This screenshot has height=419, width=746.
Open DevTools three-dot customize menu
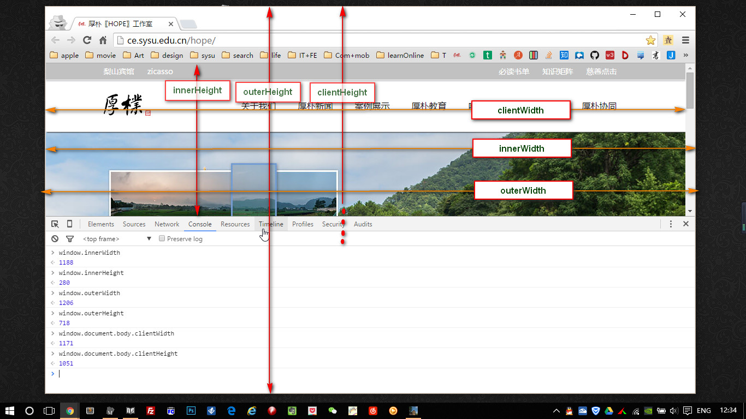coord(671,224)
